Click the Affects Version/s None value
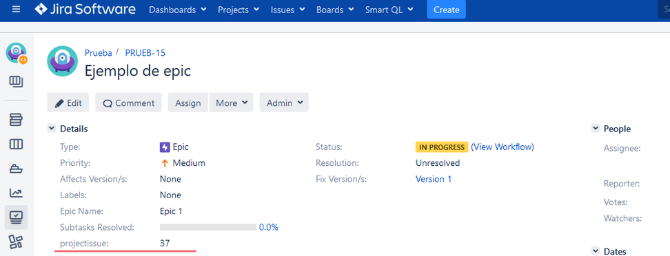Screen dimensions: 670x256 point(170,179)
